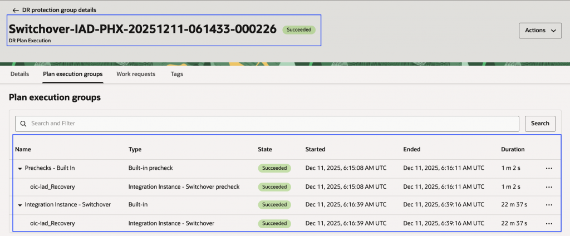Open actions menu for Integration Instance - Switchover group
This screenshot has height=236, width=570.
click(549, 205)
